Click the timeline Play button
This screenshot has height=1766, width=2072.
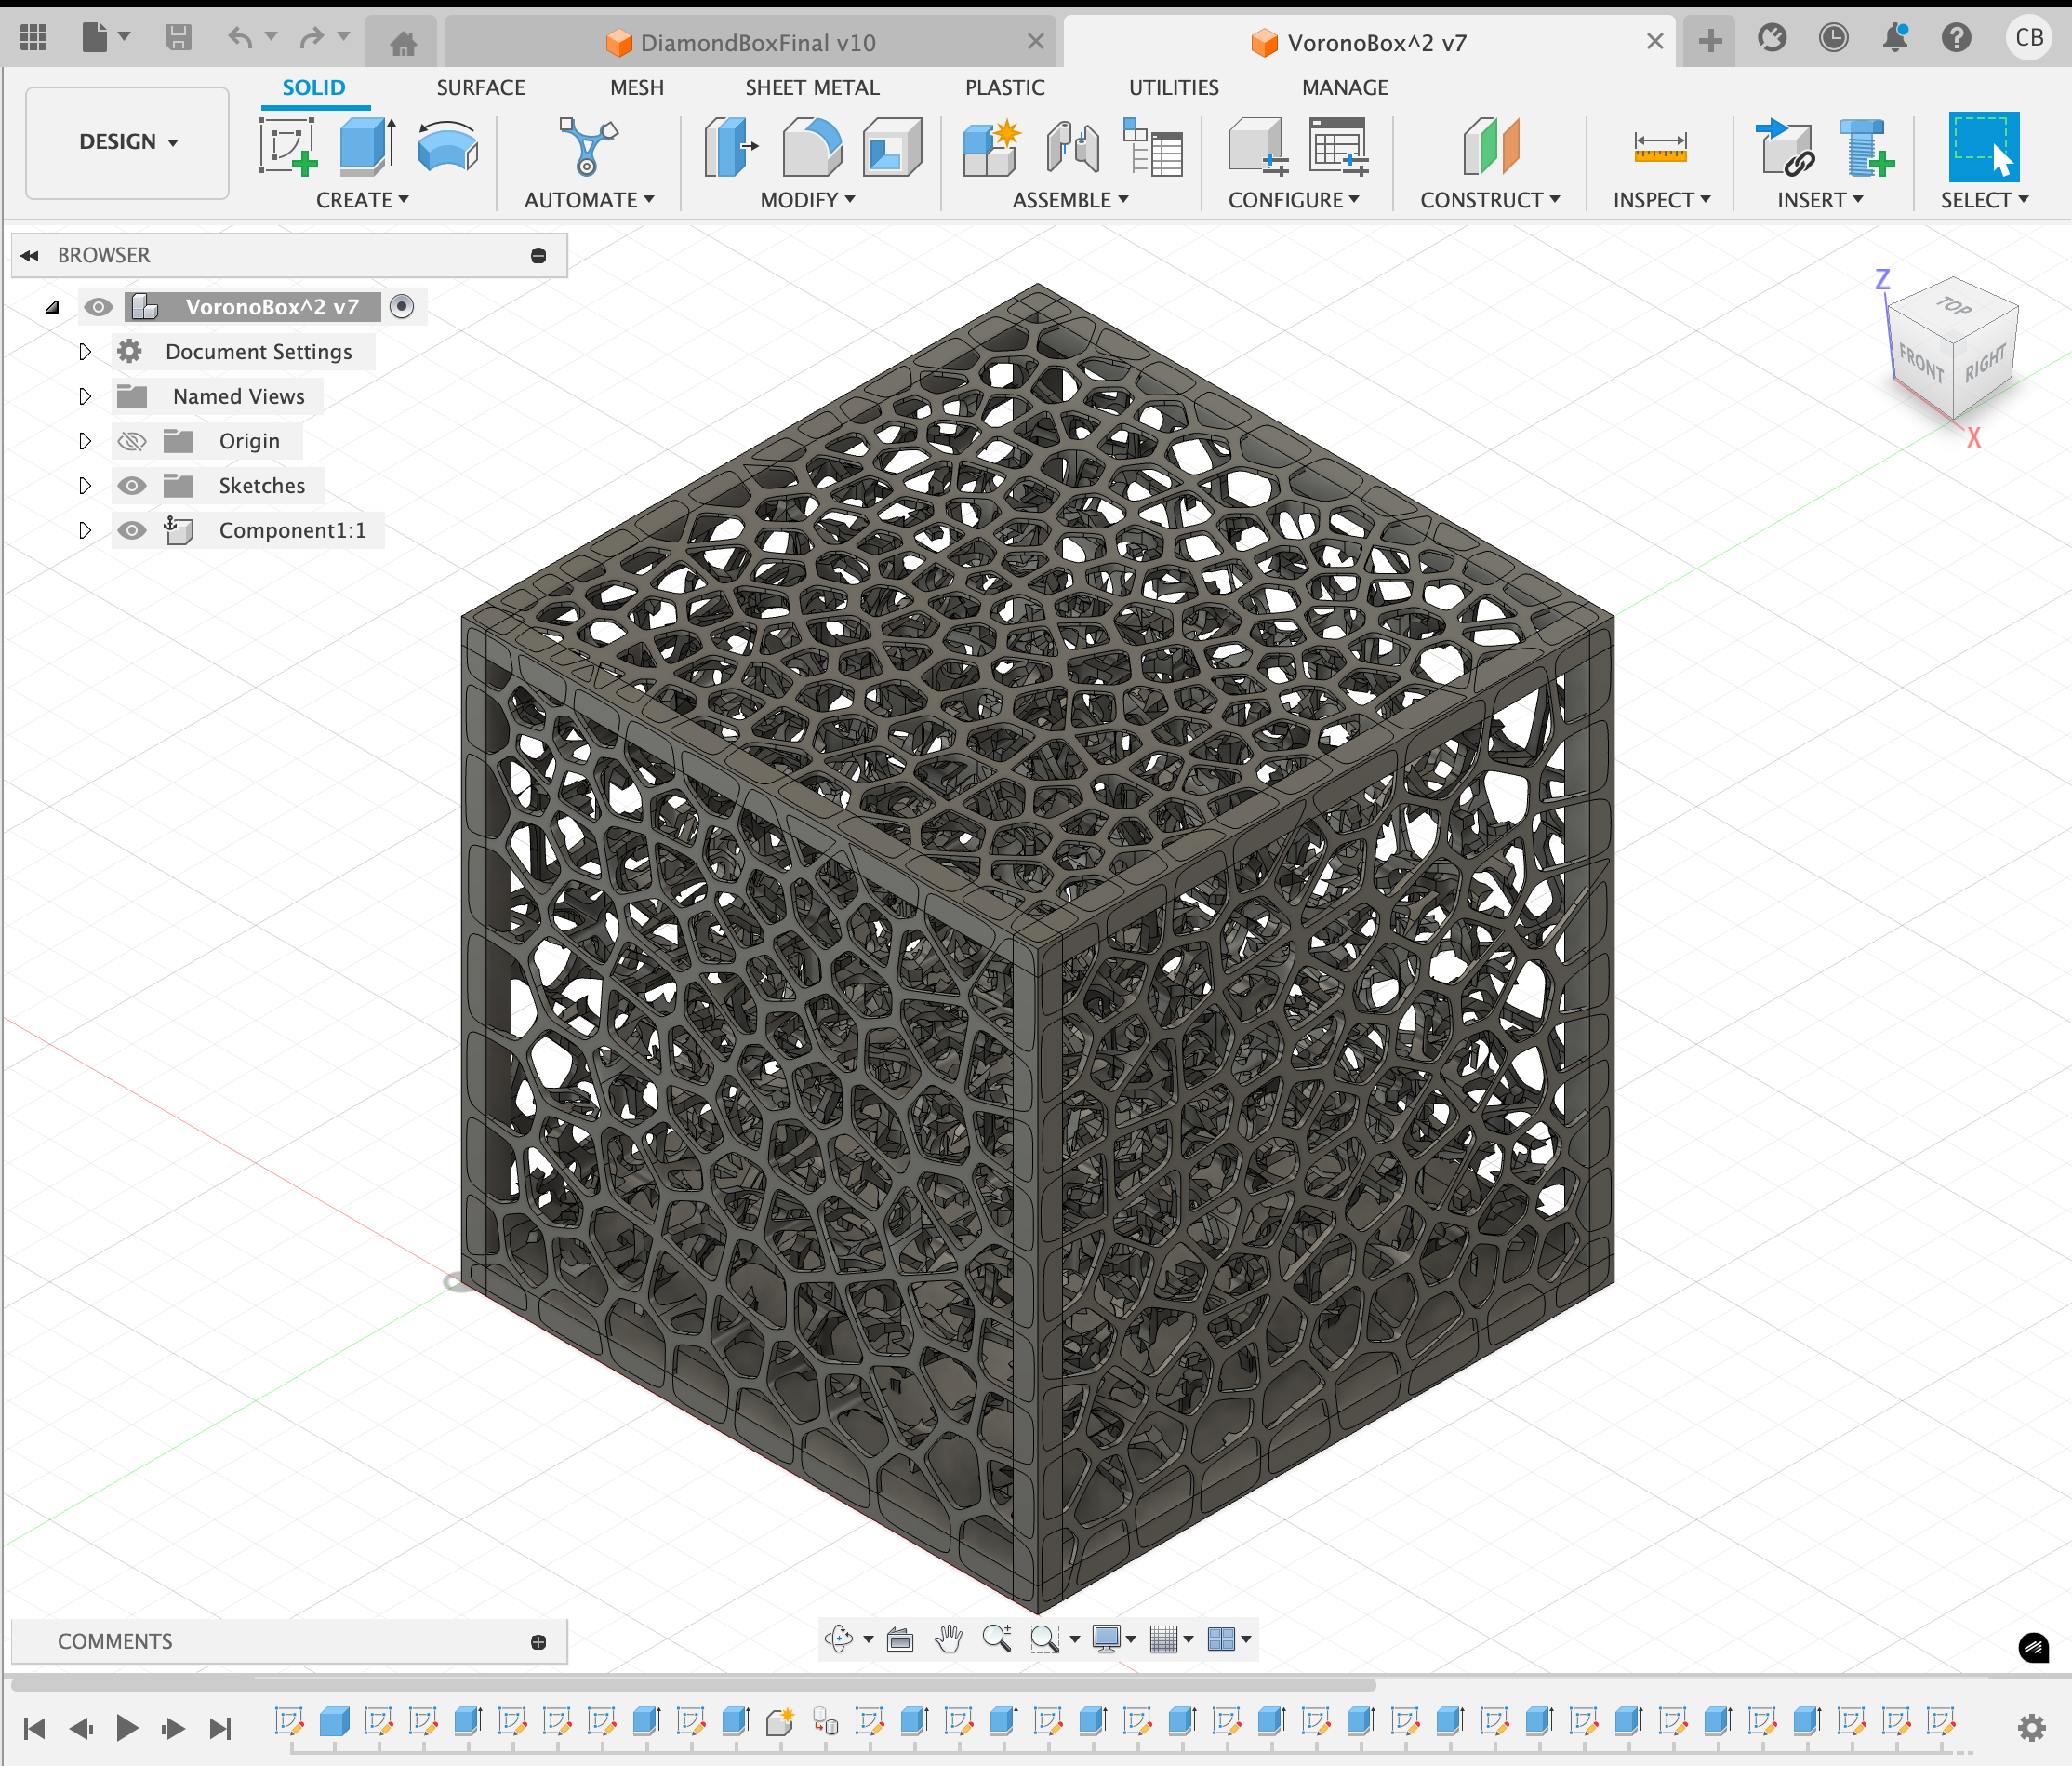point(126,1728)
